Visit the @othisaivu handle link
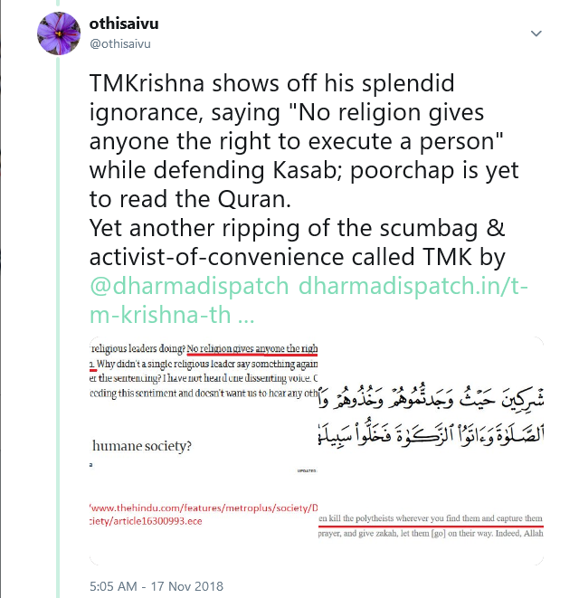 120,43
